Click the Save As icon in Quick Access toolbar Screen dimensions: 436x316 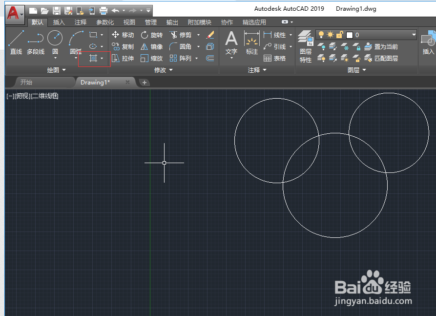[68, 11]
